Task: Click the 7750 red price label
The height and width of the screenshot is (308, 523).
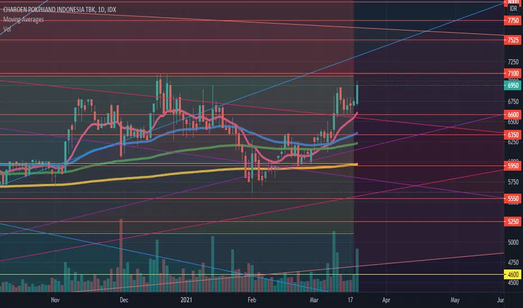Action: [513, 21]
